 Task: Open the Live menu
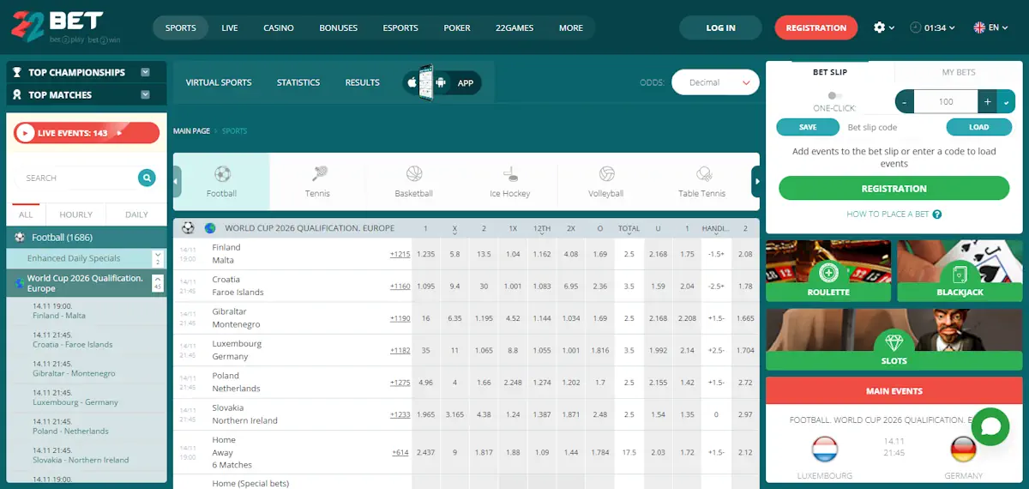click(x=230, y=27)
